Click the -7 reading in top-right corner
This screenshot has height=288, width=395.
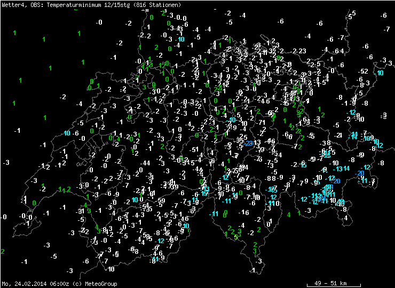click(384, 15)
